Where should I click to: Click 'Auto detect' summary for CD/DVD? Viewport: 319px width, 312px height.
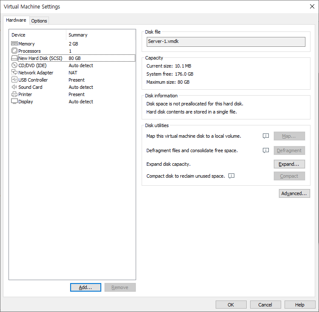[81, 65]
